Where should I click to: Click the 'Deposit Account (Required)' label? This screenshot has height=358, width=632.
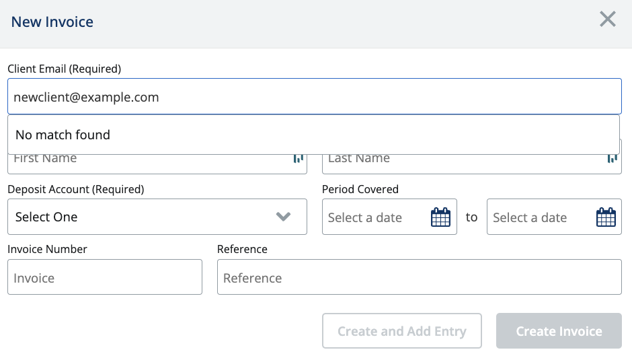[76, 190]
